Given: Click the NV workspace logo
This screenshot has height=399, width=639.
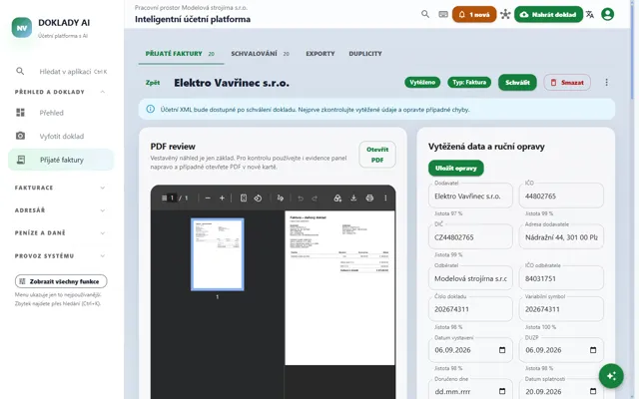Looking at the screenshot, I should pos(22,28).
